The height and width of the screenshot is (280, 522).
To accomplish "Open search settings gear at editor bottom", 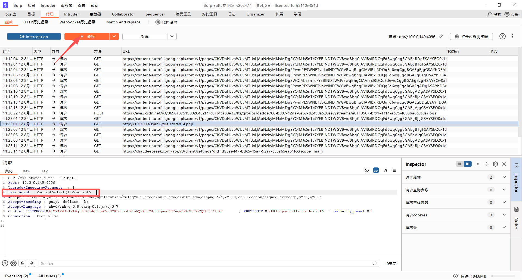I will point(14,263).
